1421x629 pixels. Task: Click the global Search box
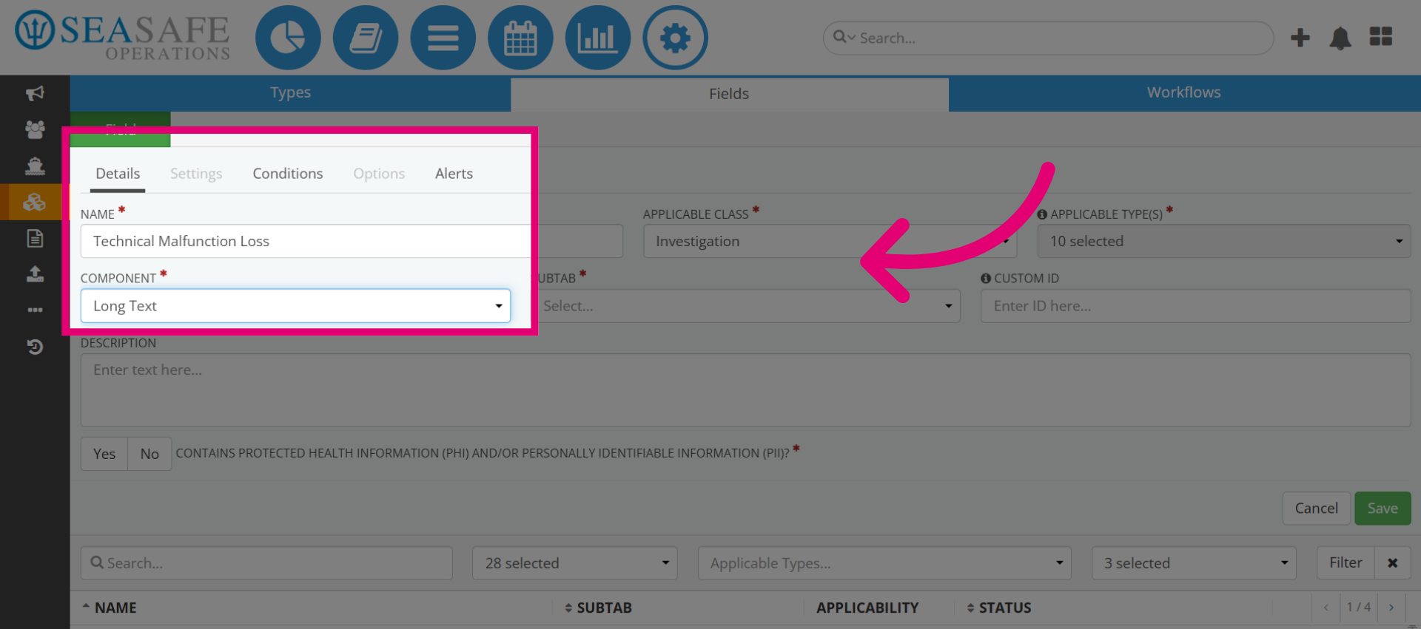[1048, 38]
